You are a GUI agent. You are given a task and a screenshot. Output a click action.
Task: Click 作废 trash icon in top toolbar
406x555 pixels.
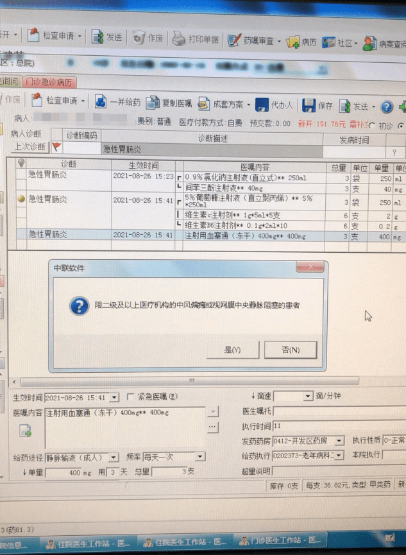[x=139, y=37]
